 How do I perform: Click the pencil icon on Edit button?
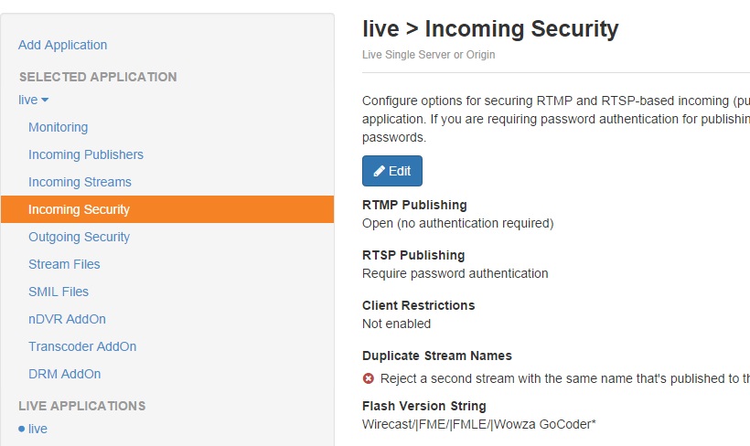click(379, 171)
